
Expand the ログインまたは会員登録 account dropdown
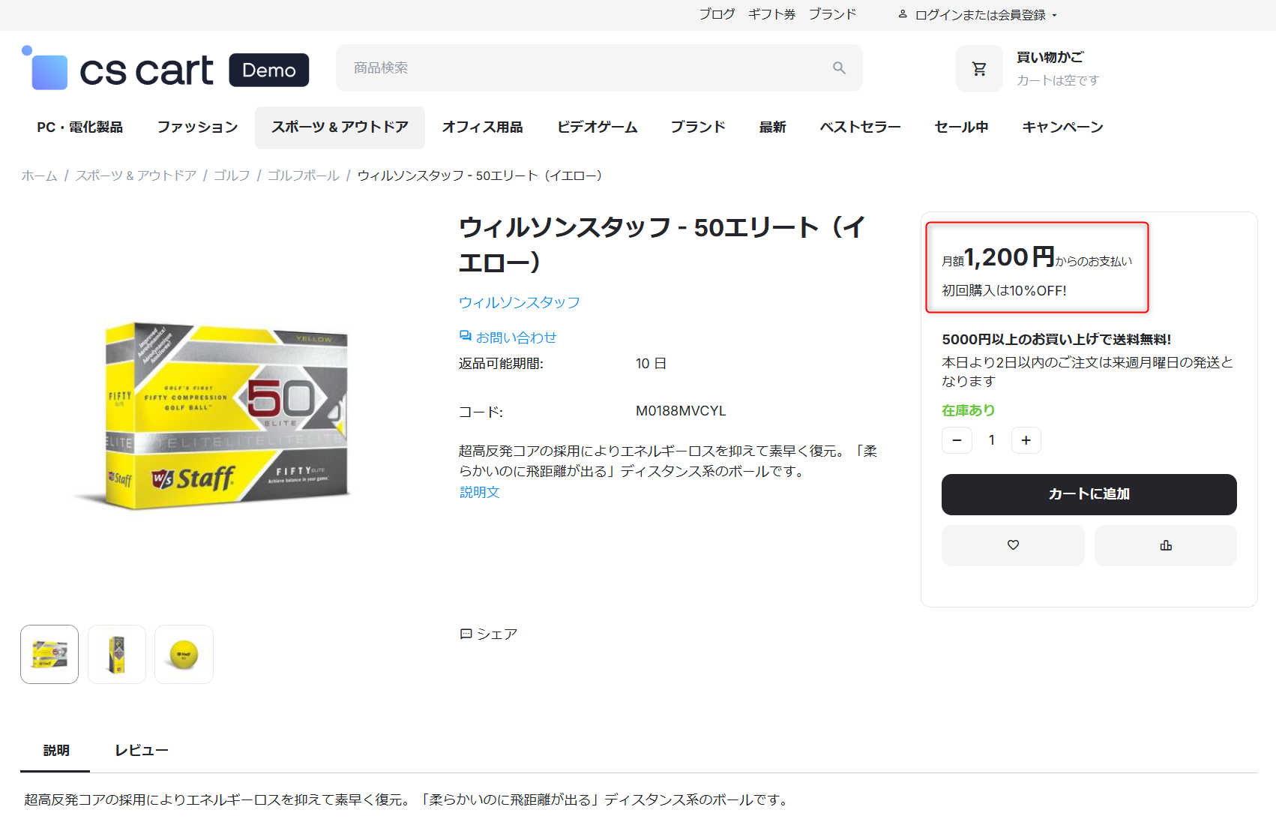[978, 15]
